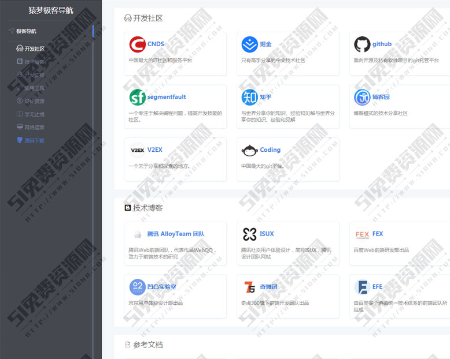Click the 开发社区 section heading

[x=148, y=18]
